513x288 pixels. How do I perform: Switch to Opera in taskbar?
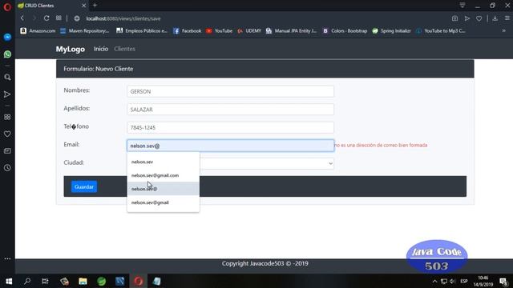[139, 281]
